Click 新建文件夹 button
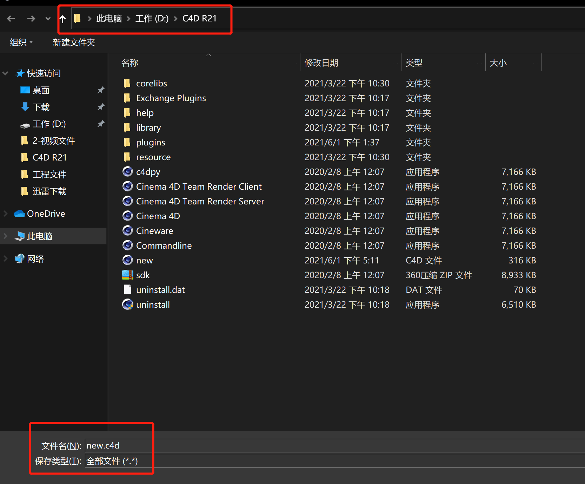 (74, 42)
